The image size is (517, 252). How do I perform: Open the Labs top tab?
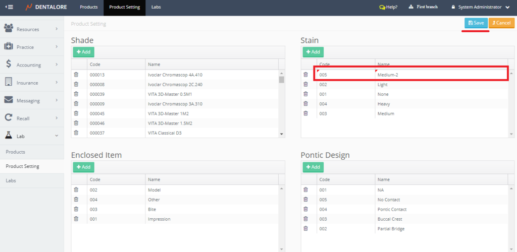(x=156, y=7)
